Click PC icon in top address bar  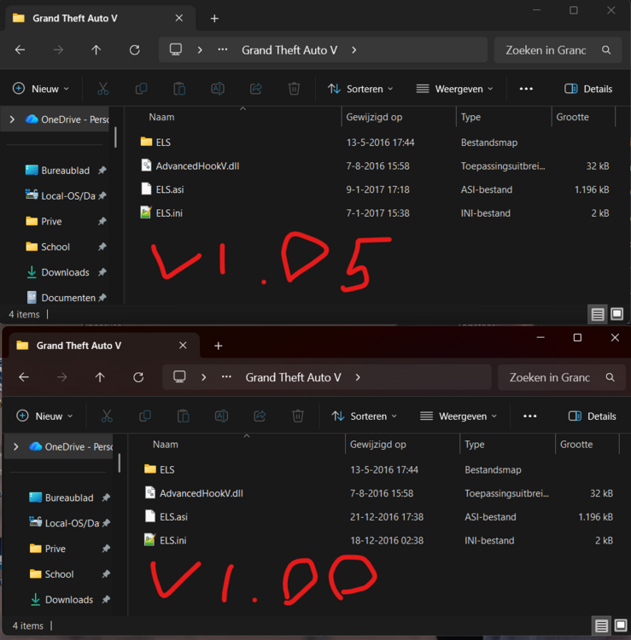[176, 49]
